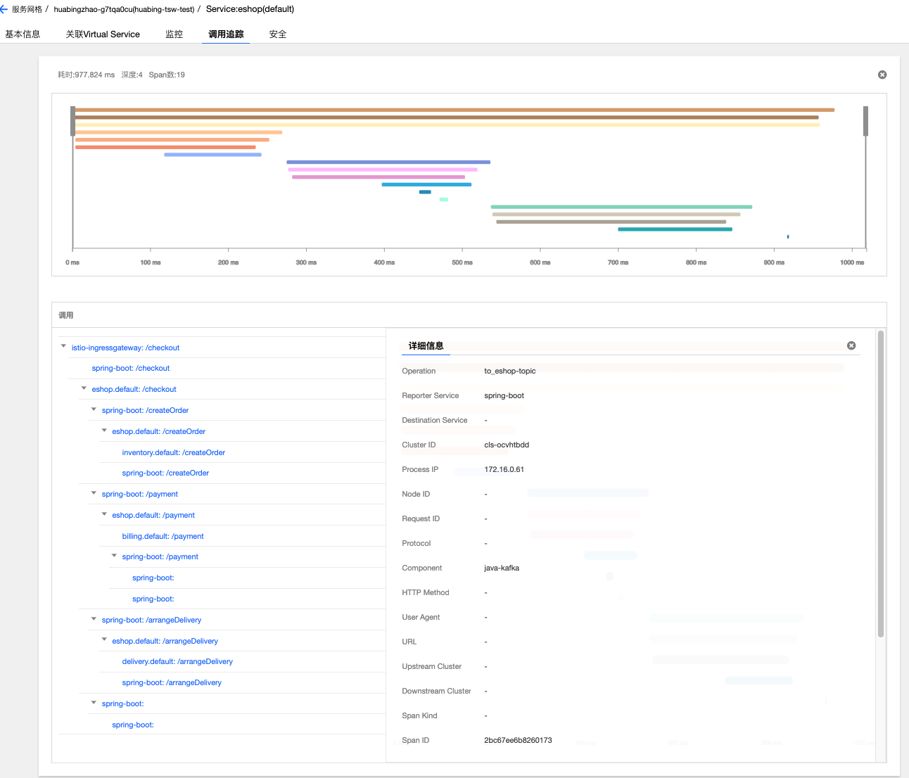Collapse the spring-boot: /arrangeDelivery node
This screenshot has width=909, height=778.
tap(94, 619)
